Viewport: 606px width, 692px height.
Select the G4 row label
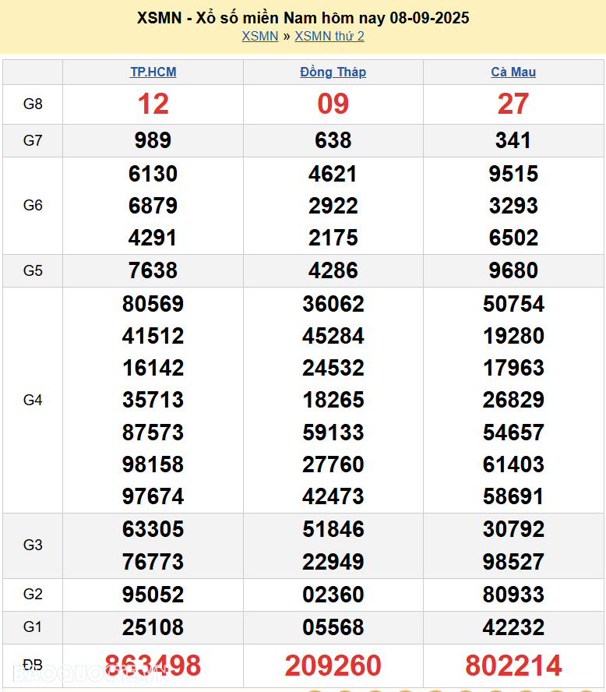pos(33,400)
